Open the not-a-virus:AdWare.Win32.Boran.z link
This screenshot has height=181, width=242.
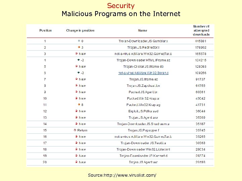143,73
